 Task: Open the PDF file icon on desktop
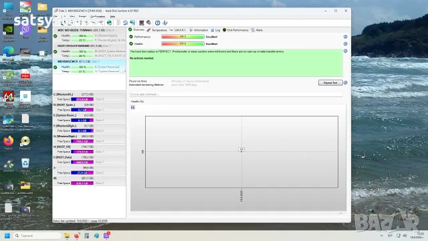click(25, 78)
